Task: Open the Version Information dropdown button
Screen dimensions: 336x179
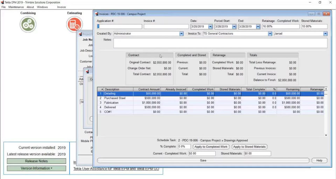Action: [36, 168]
